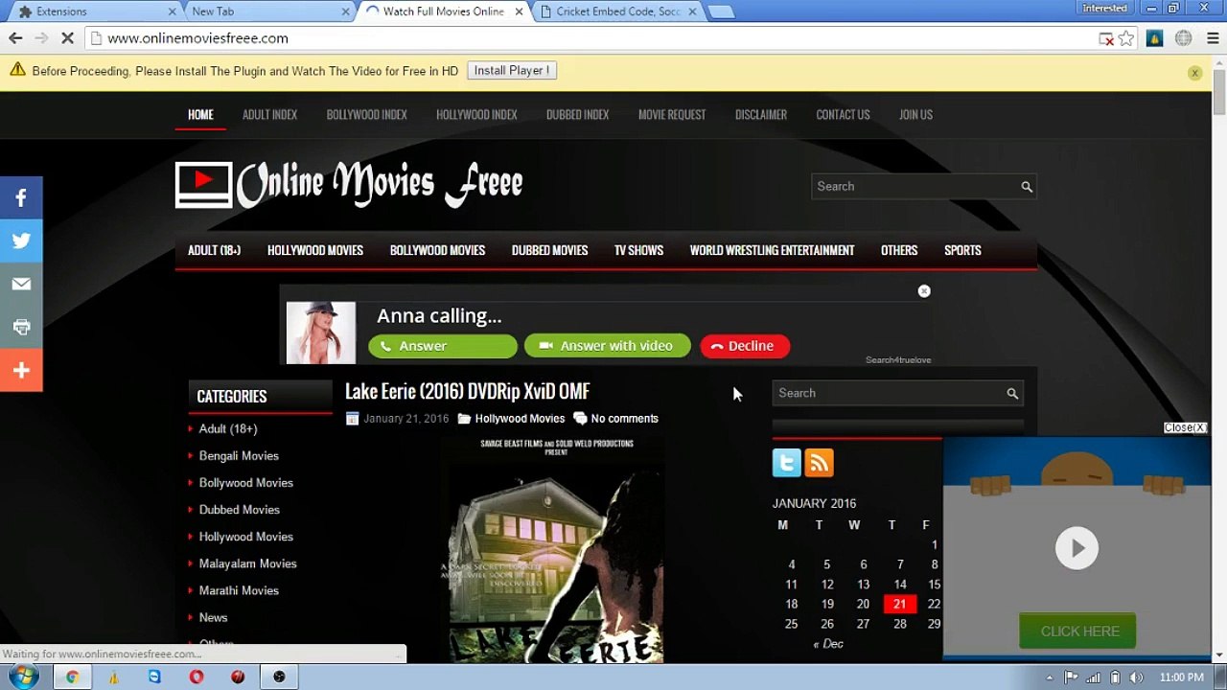The image size is (1227, 690).
Task: Open the JOIN US nav link
Action: point(915,114)
